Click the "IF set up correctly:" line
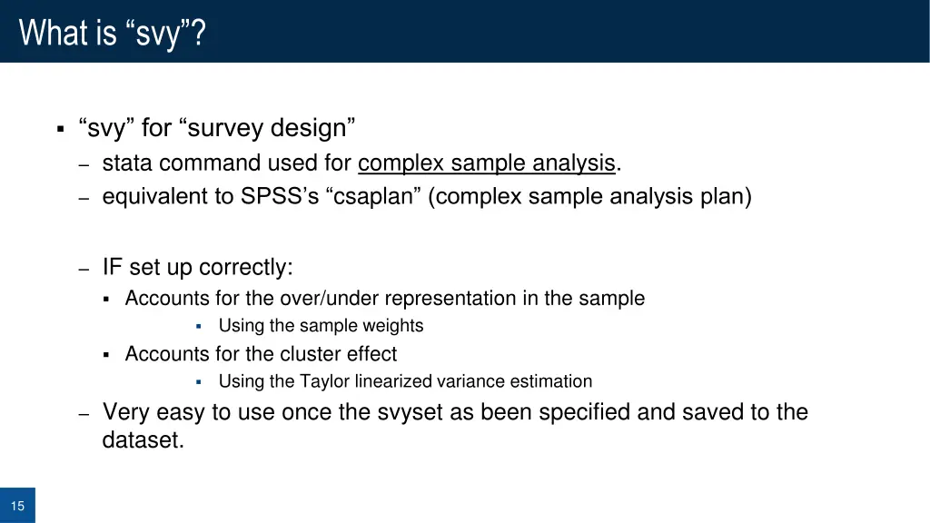This screenshot has height=523, width=930. pyautogui.click(x=197, y=268)
